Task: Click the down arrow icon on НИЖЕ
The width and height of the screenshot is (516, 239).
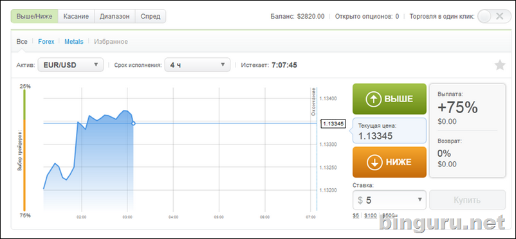Action: [374, 162]
